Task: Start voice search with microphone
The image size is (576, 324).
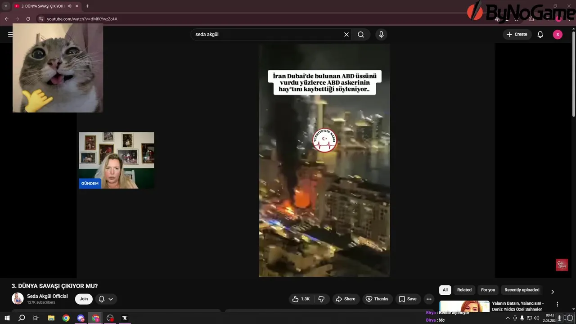Action: pos(381,34)
